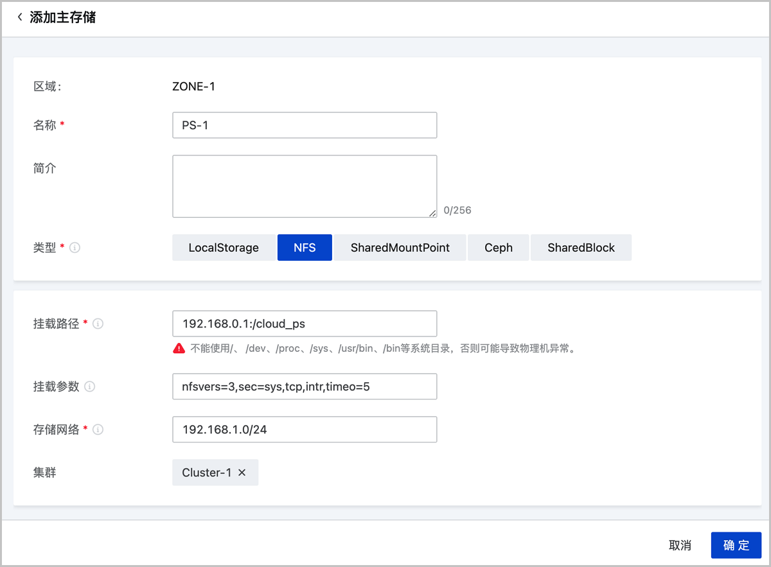This screenshot has height=567, width=771.
Task: Click the 存储网络 field with 192.168.1.0/24
Action: [305, 430]
